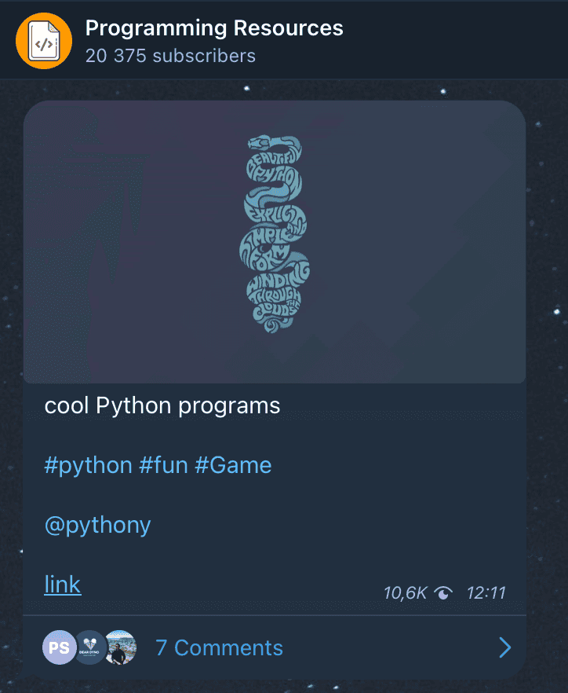Click the Dear Dyno commenter avatar

pyautogui.click(x=89, y=648)
